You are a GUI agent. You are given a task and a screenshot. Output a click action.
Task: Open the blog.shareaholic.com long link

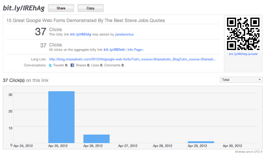[133, 59]
